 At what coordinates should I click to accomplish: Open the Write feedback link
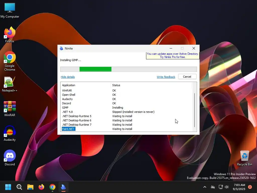click(166, 77)
